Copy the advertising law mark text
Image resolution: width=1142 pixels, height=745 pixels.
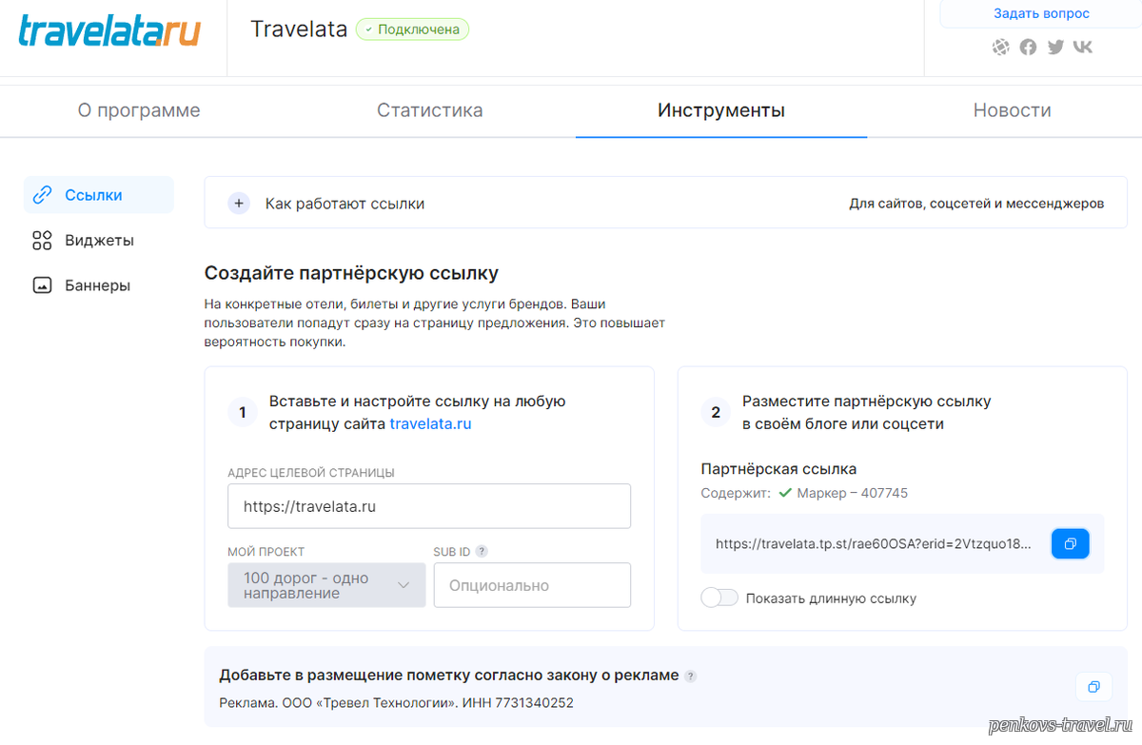1093,687
